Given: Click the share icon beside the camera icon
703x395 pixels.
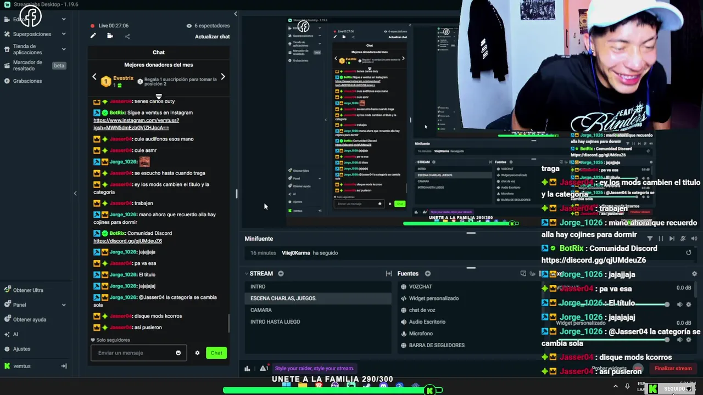Looking at the screenshot, I should point(127,36).
